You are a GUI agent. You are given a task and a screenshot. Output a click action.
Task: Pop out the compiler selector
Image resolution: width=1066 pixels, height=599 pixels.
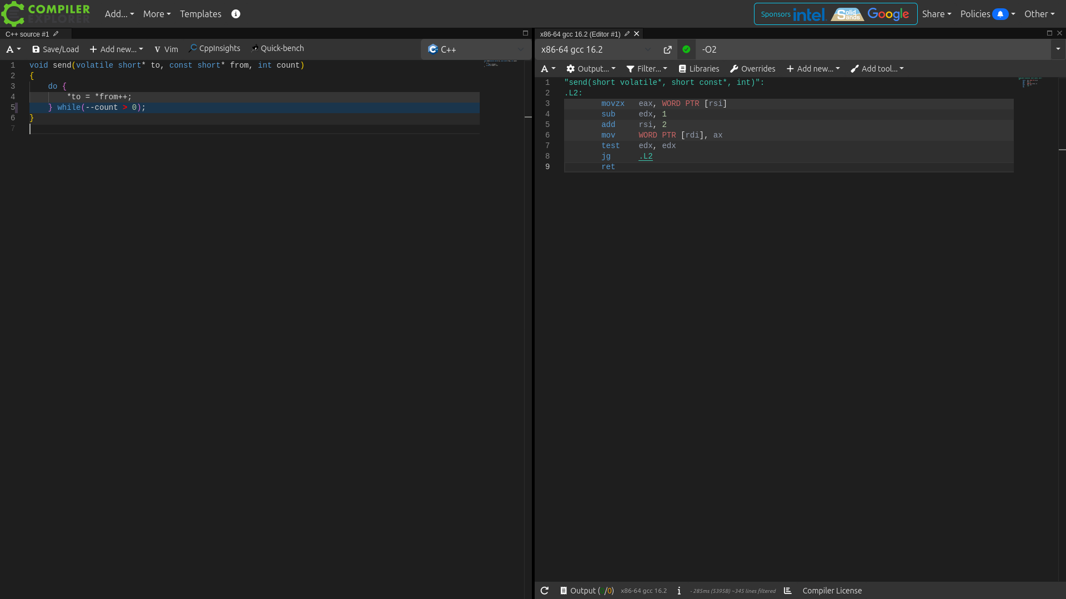pos(667,49)
